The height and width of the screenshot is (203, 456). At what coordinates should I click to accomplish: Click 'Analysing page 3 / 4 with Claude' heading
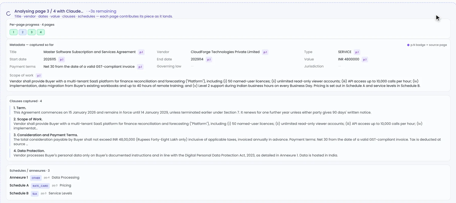(x=49, y=11)
